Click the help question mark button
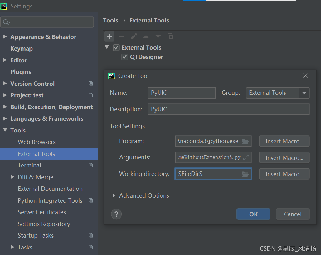Image resolution: width=321 pixels, height=255 pixels. pos(116,214)
